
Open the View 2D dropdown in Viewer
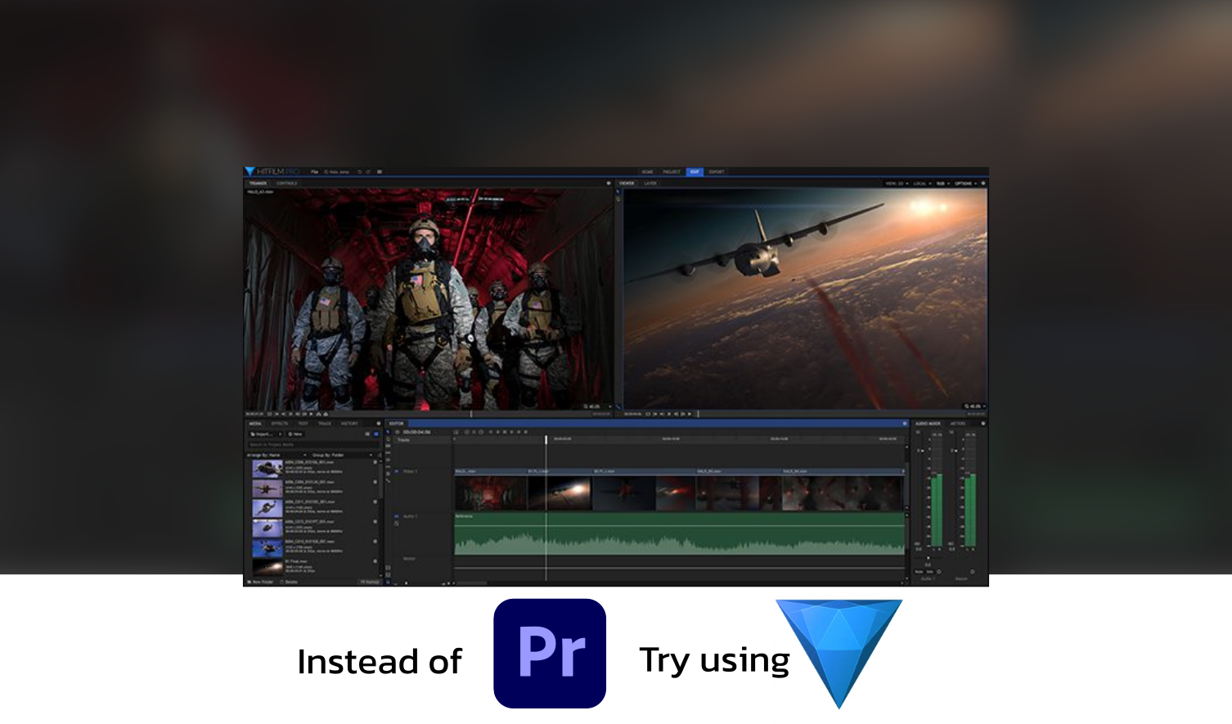click(897, 183)
